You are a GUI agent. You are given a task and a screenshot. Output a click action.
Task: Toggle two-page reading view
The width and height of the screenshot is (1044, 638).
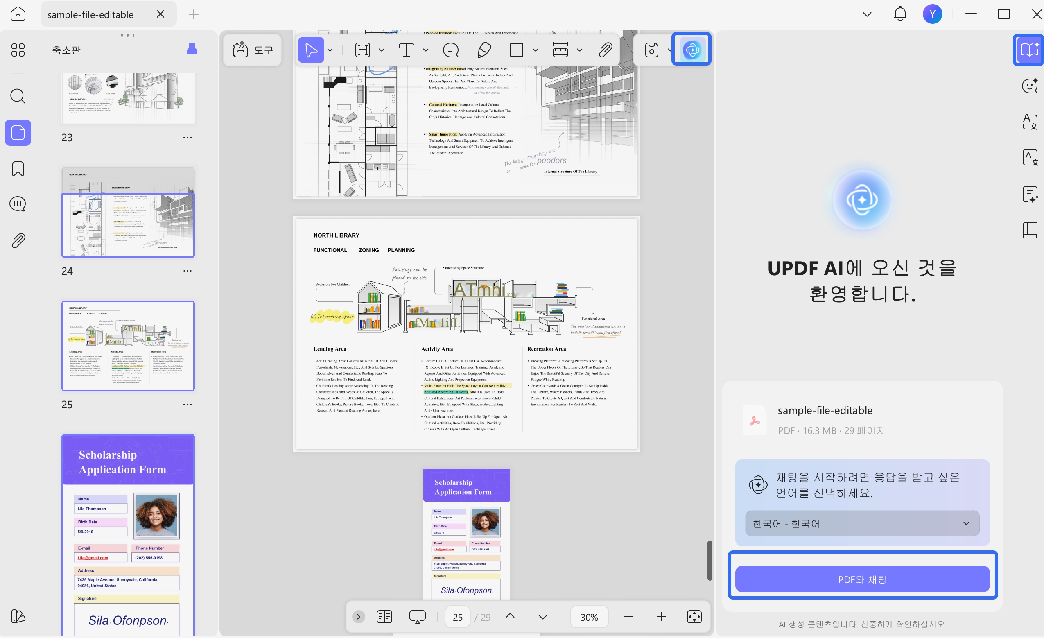coord(384,617)
